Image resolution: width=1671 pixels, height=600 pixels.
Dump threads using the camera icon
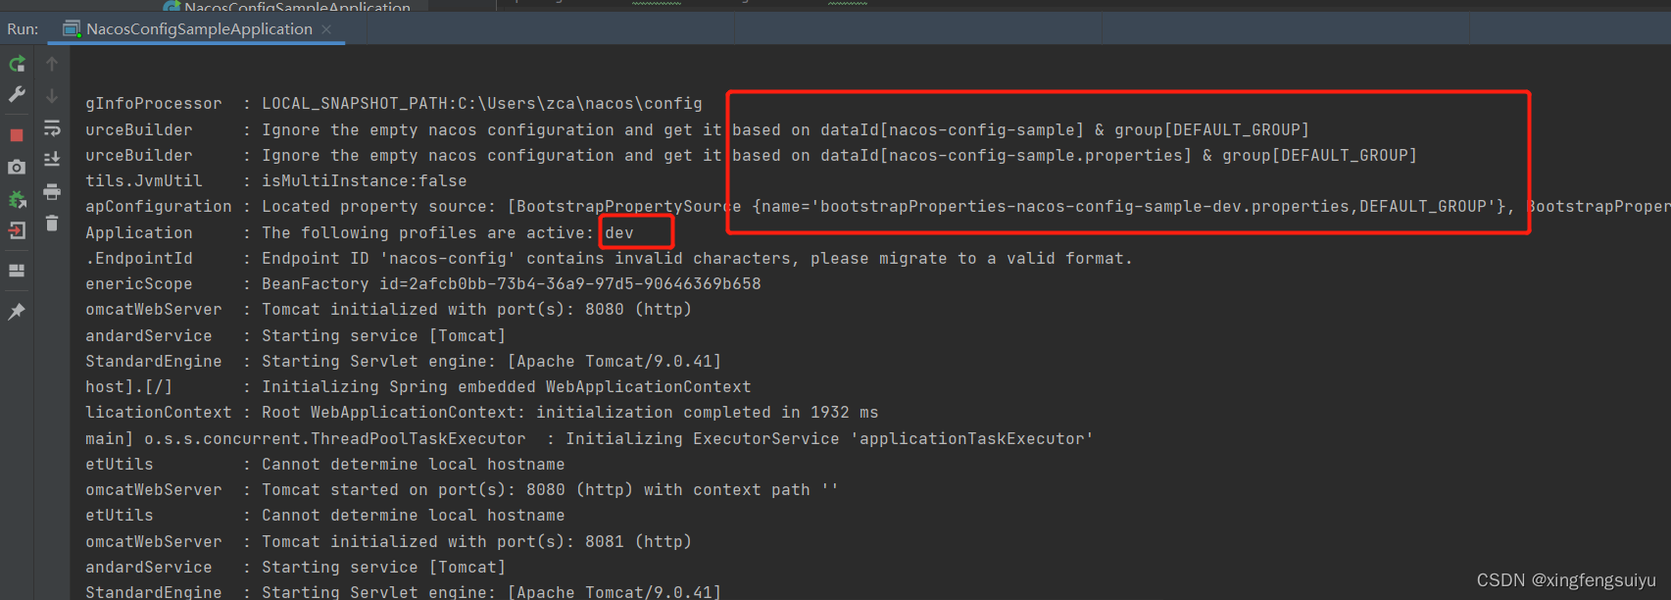point(17,168)
